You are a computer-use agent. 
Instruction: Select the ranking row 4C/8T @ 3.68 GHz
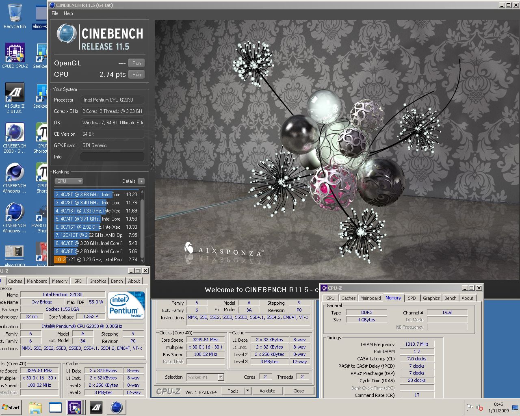[97, 195]
